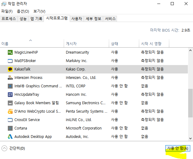Image resolution: width=193 pixels, height=159 pixels.
Task: Click Cortana's 사용 안 함 status cell
Action: tap(119, 128)
